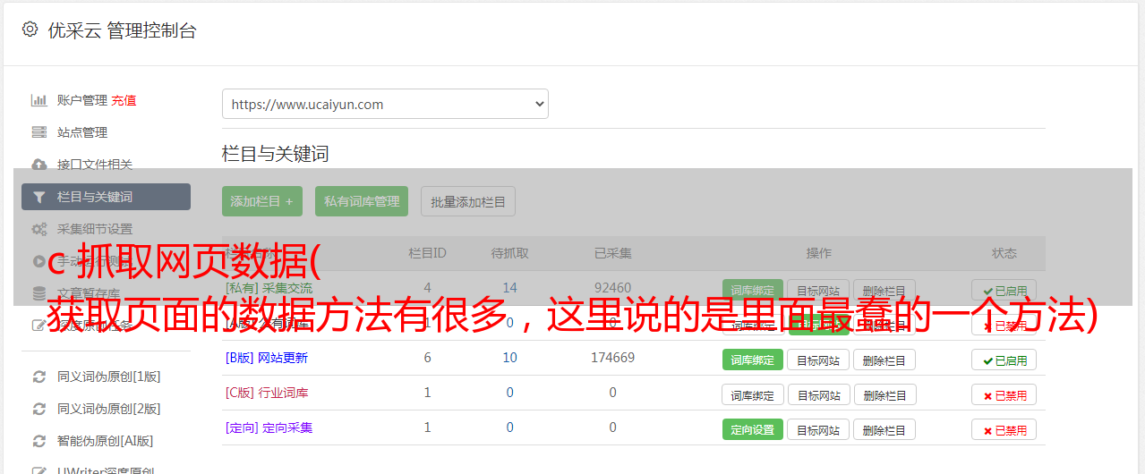
Task: Click the 已采集 value 174669
Action: pyautogui.click(x=613, y=358)
